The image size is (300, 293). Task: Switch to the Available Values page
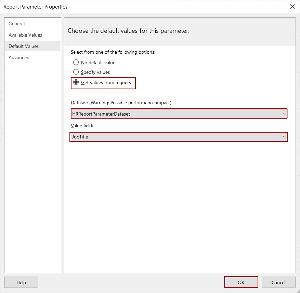[x=25, y=35]
